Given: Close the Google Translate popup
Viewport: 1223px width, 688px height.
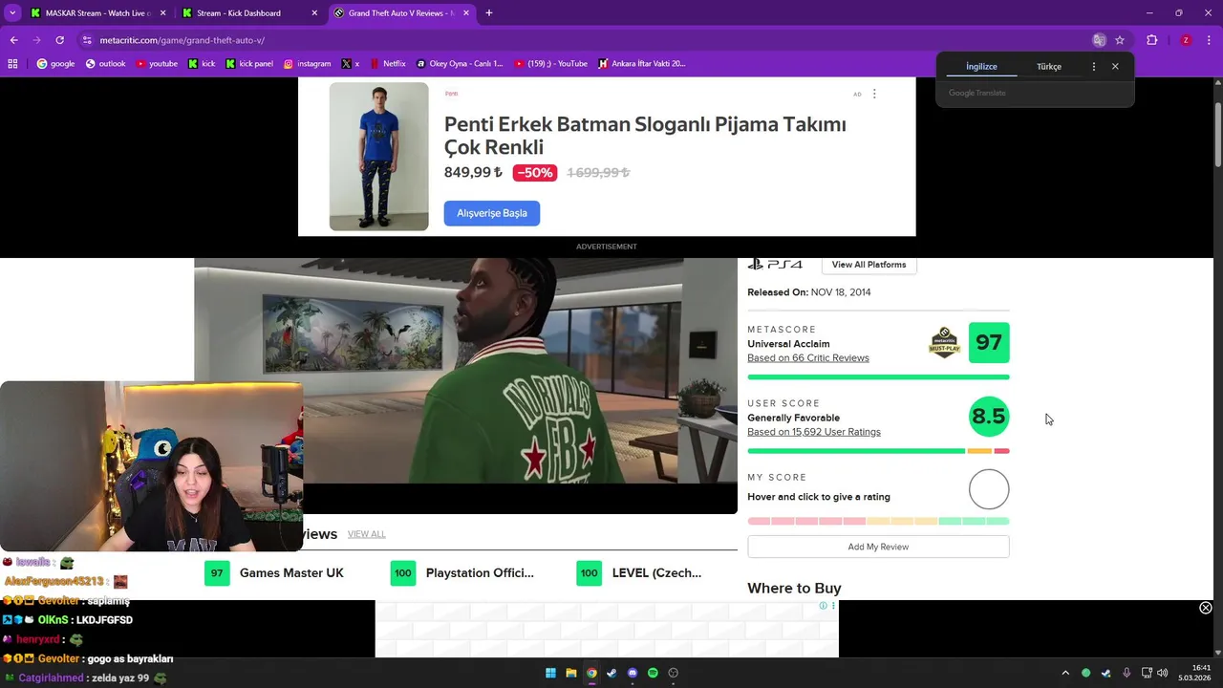Looking at the screenshot, I should point(1115,67).
